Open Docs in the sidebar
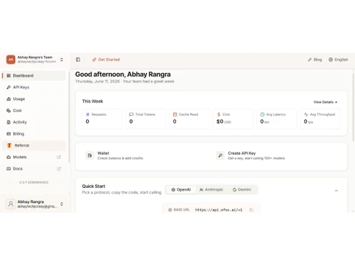Viewport: 355px width, 266px height. [33, 169]
